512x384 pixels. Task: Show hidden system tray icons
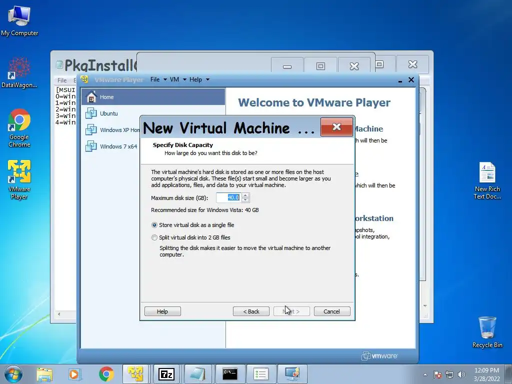(425, 374)
